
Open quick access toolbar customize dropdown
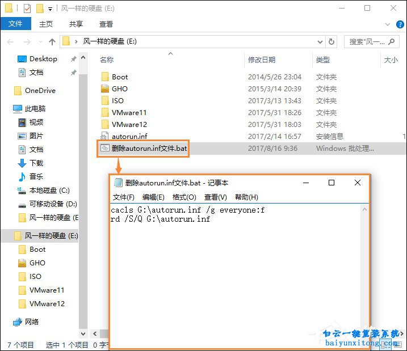pos(50,9)
